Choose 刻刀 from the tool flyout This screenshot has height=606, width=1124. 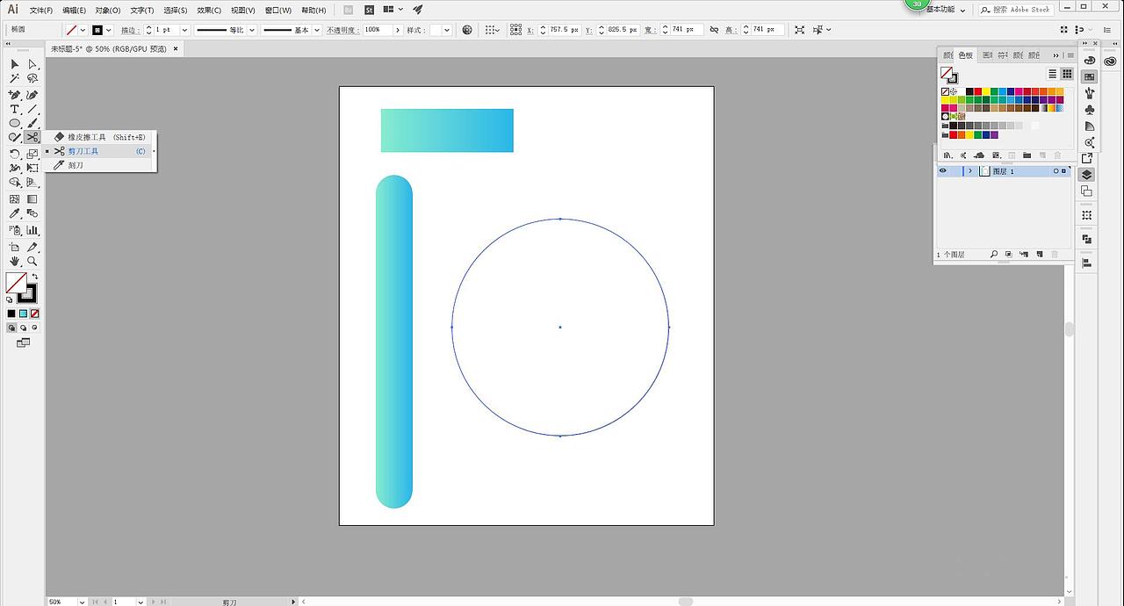click(101, 165)
